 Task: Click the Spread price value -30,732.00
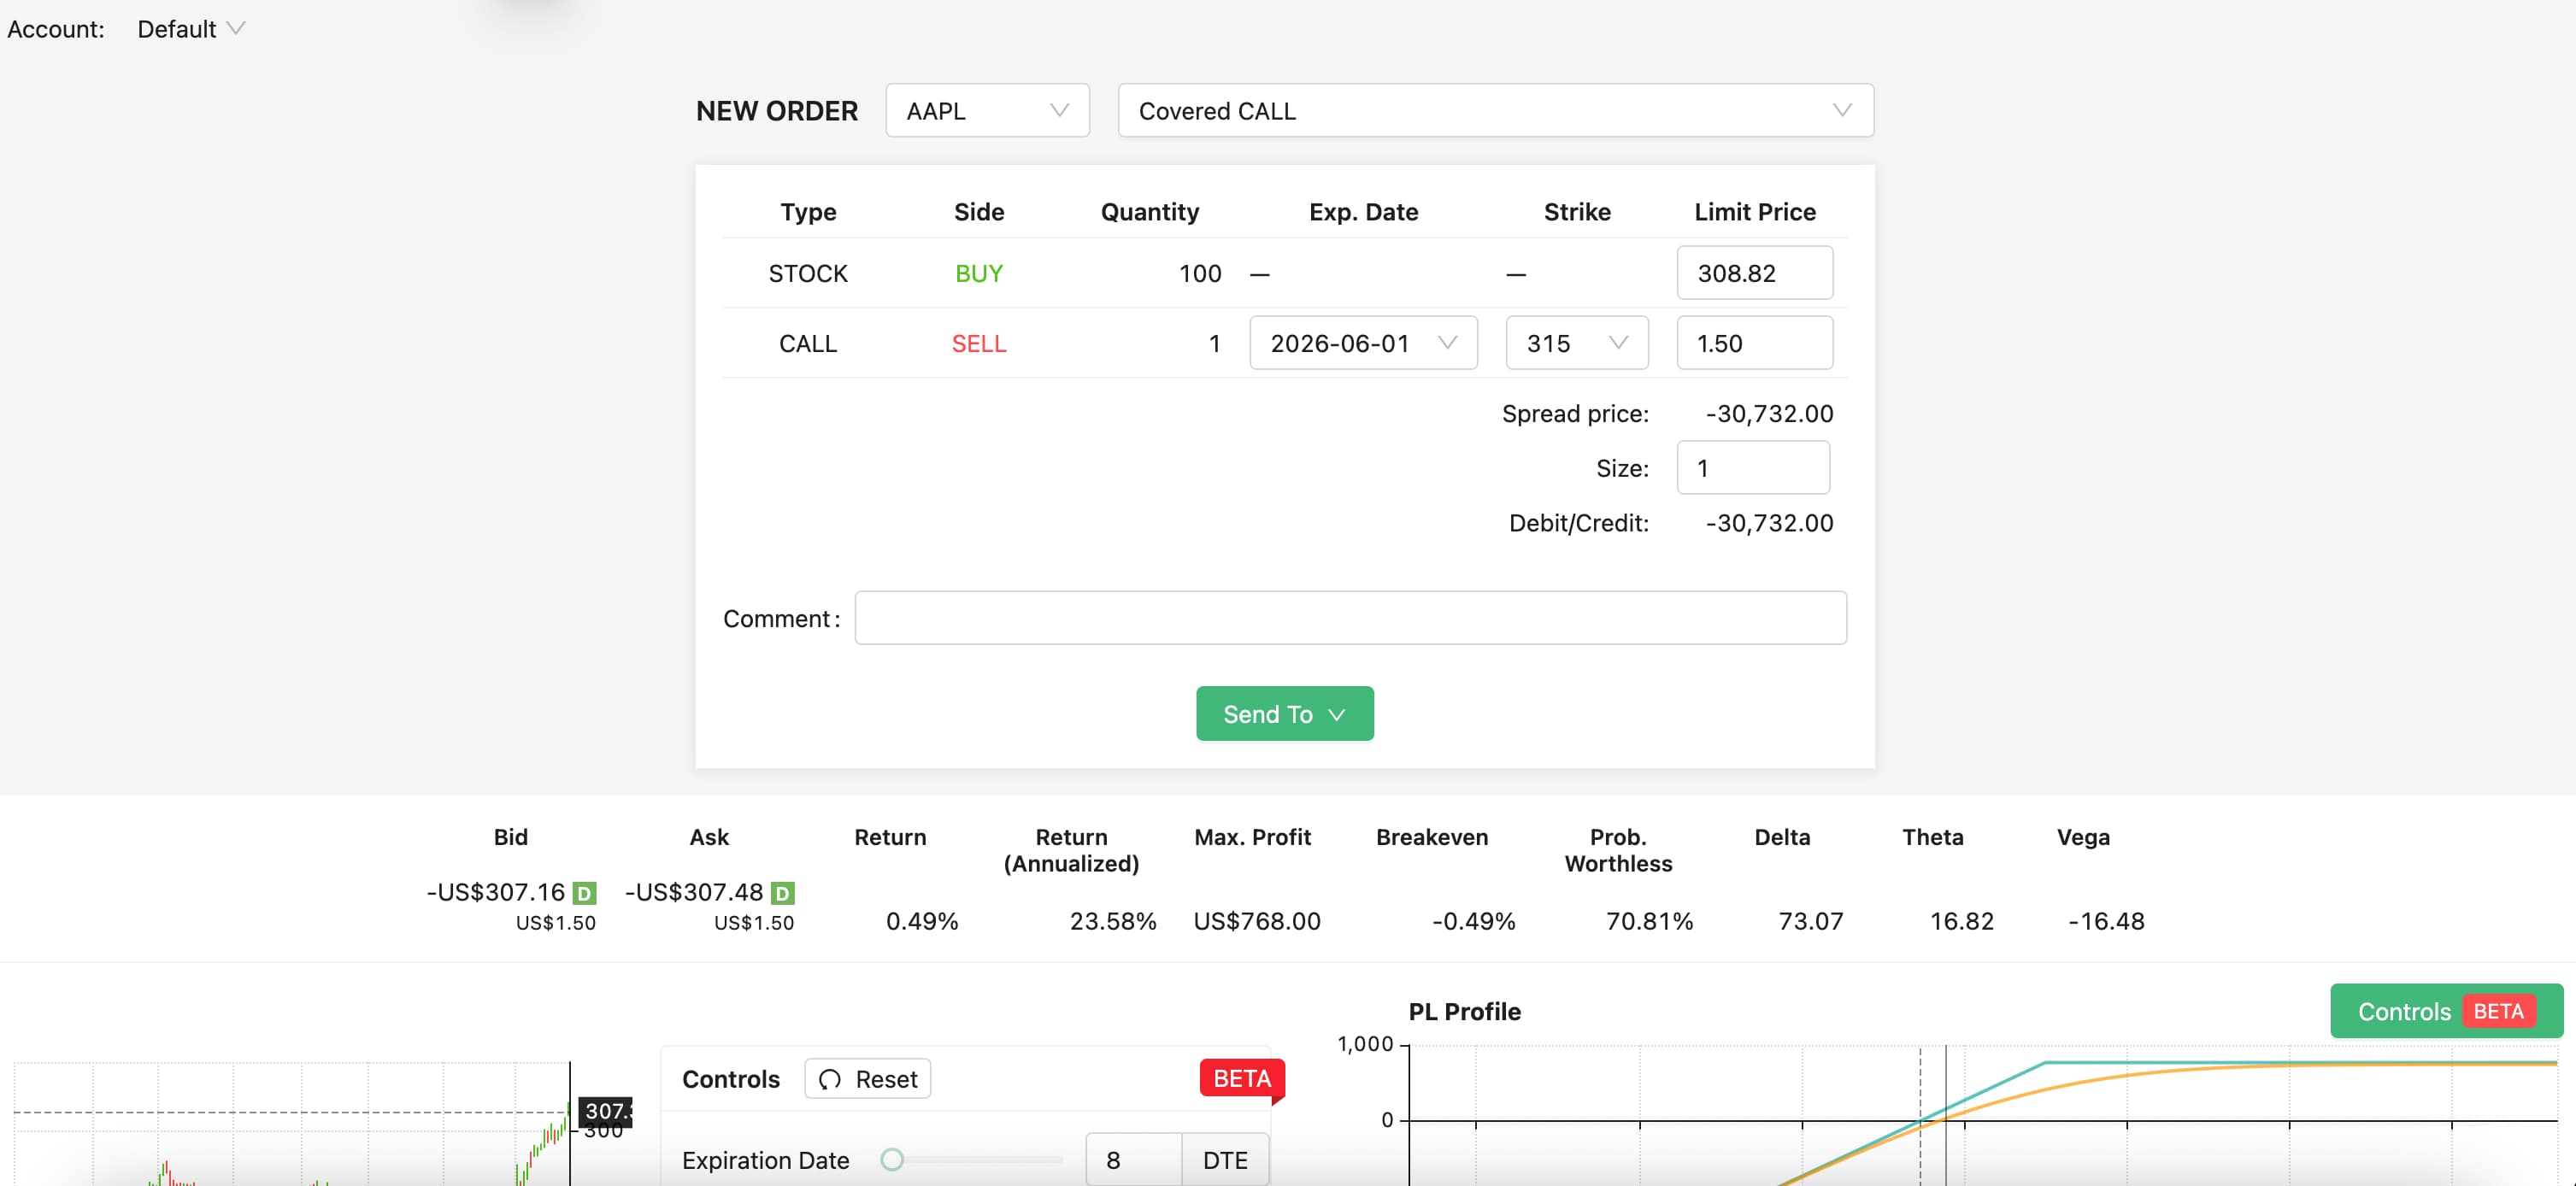[1769, 414]
